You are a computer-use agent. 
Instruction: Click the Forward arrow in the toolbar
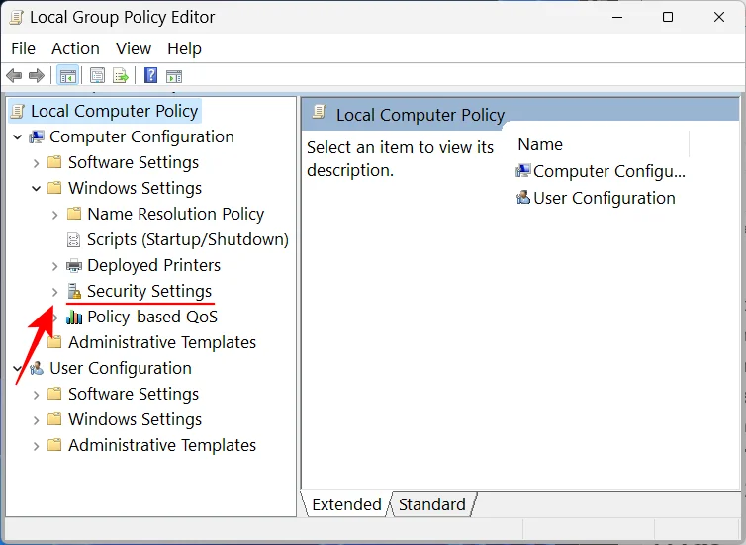coord(37,75)
